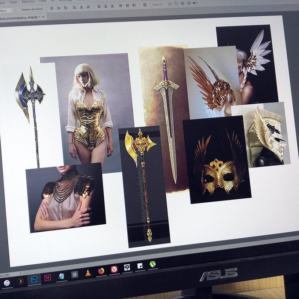
Task: Open the Affichage menu
Action: [66, 0]
